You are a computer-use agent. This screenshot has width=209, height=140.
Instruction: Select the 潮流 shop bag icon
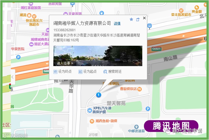point(29,15)
